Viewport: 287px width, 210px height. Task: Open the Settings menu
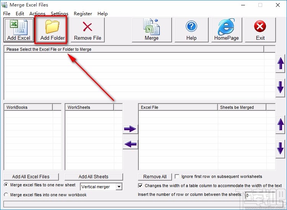60,14
